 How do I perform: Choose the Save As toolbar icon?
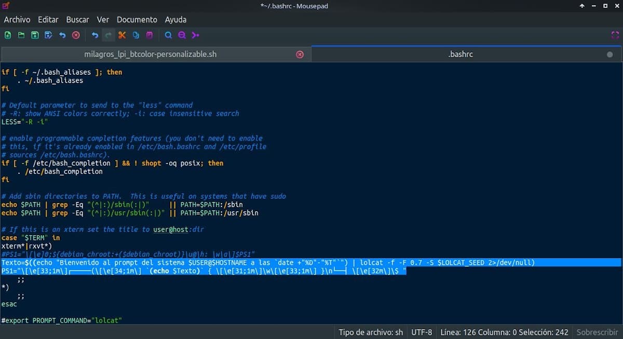48,35
